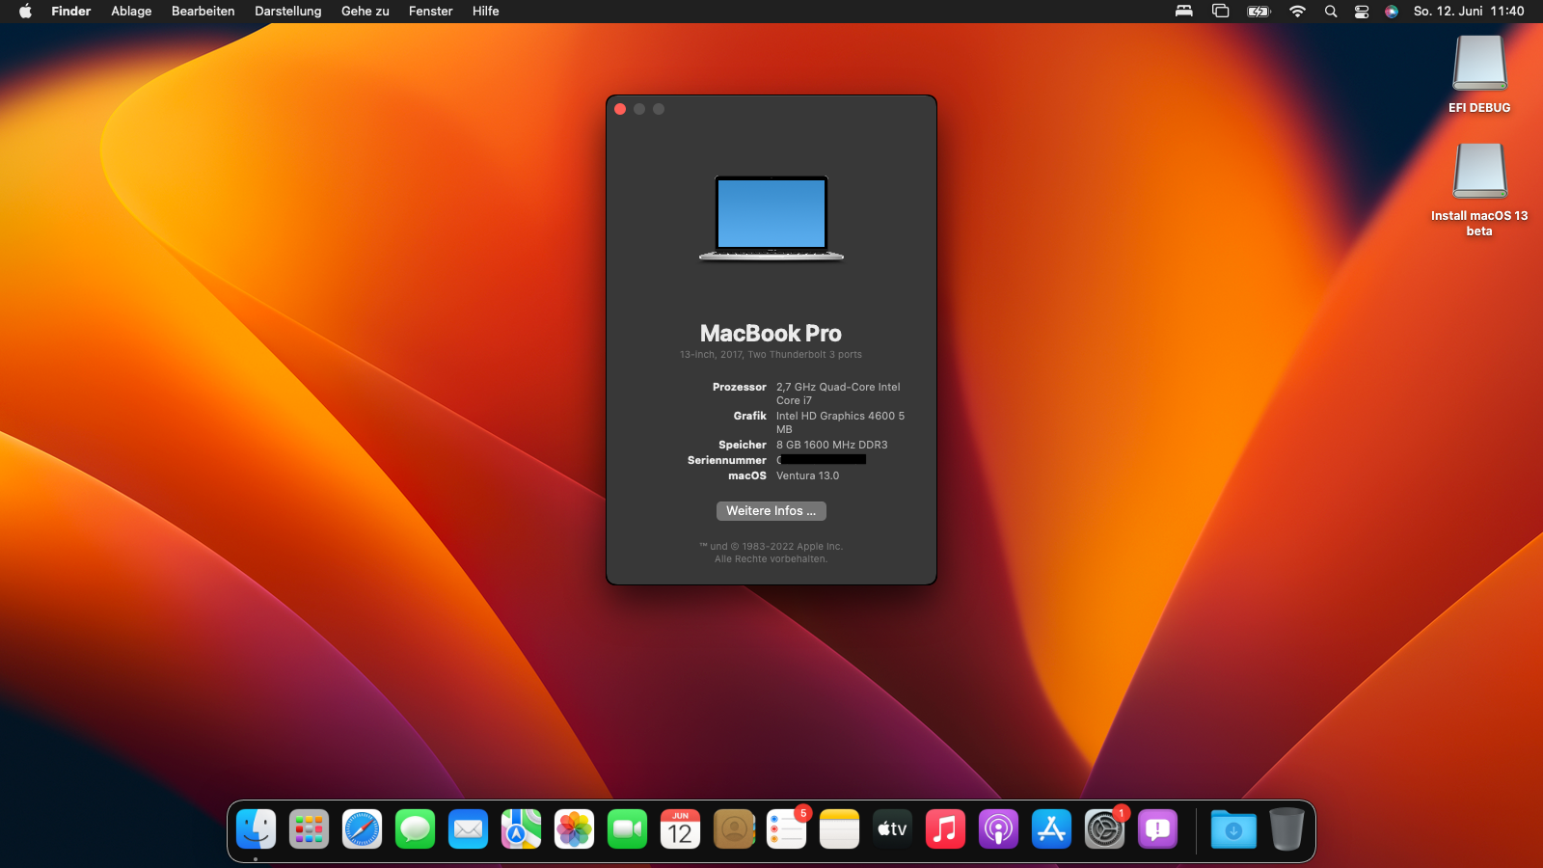Open the Mail app in the Dock
This screenshot has width=1543, height=868.
coord(468,829)
